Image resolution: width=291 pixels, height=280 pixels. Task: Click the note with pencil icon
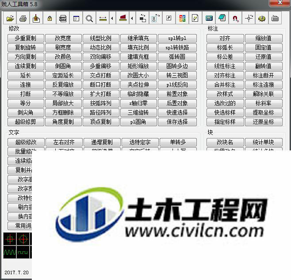pyautogui.click(x=195, y=18)
